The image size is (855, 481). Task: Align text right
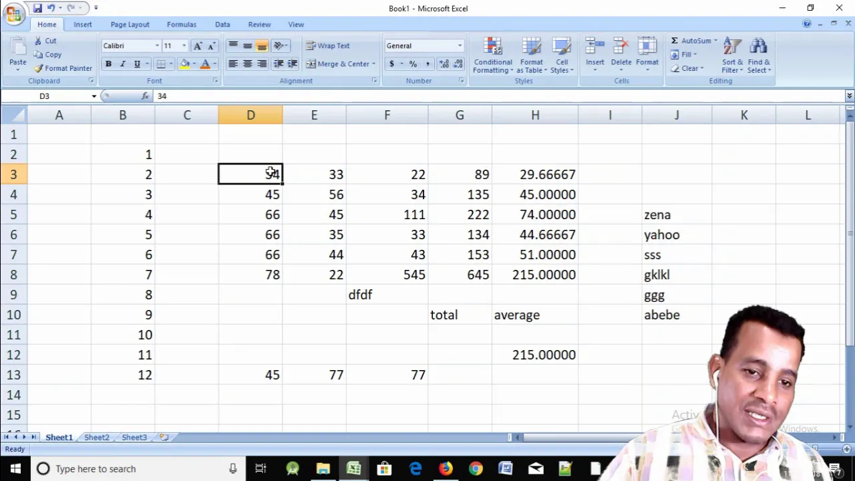[x=263, y=64]
